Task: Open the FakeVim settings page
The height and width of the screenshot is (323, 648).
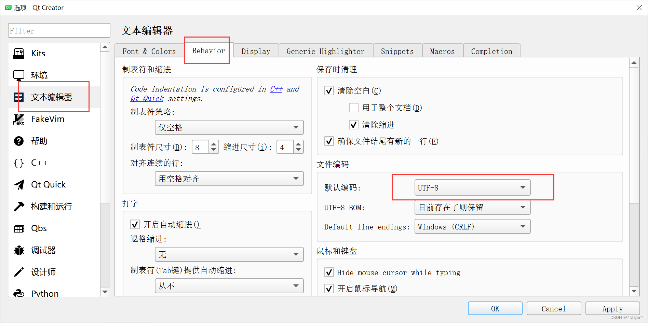Action: point(47,119)
